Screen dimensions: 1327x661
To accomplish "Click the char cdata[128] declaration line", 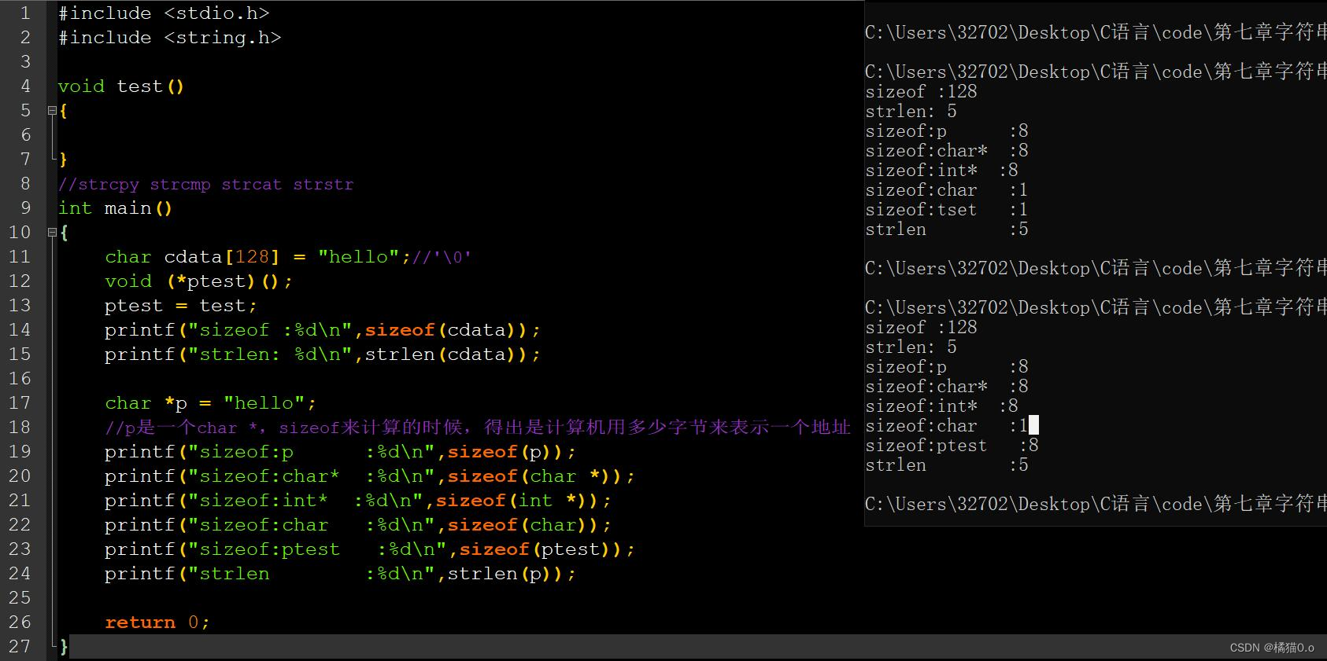I will click(x=288, y=257).
